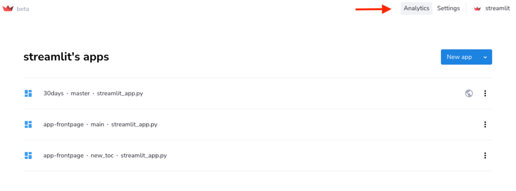
Task: Open the 30days master streamlit_app.py app
Action: click(93, 93)
